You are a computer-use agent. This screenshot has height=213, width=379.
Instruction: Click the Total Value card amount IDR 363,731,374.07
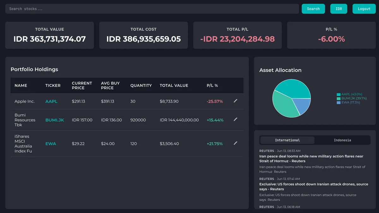coord(50,39)
